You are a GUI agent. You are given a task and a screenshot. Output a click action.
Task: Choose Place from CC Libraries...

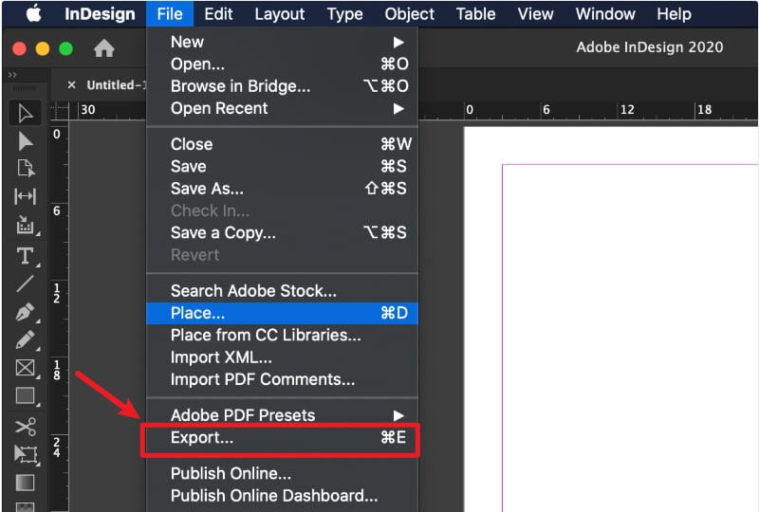(282, 335)
